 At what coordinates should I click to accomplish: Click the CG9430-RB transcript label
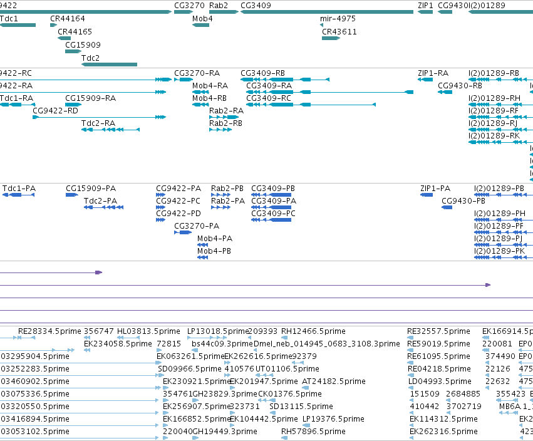pyautogui.click(x=460, y=86)
